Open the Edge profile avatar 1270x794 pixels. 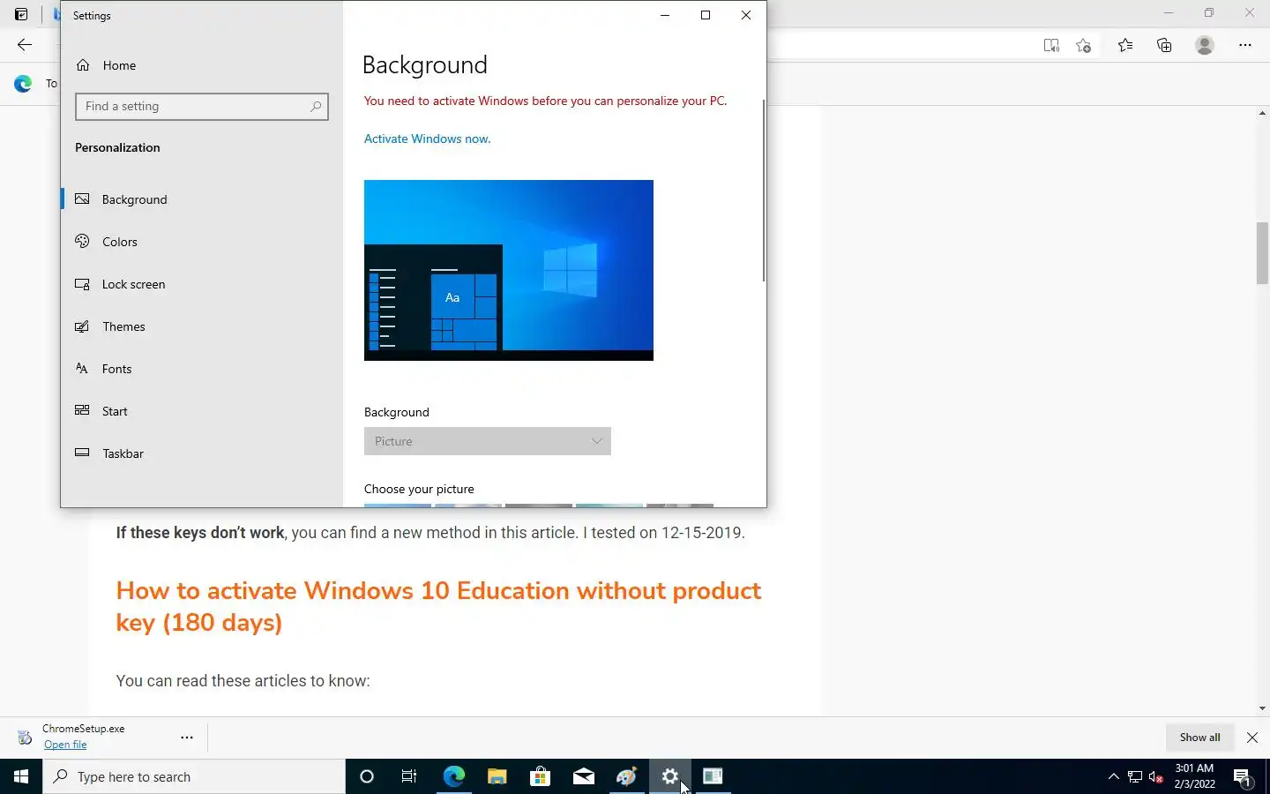(x=1205, y=45)
